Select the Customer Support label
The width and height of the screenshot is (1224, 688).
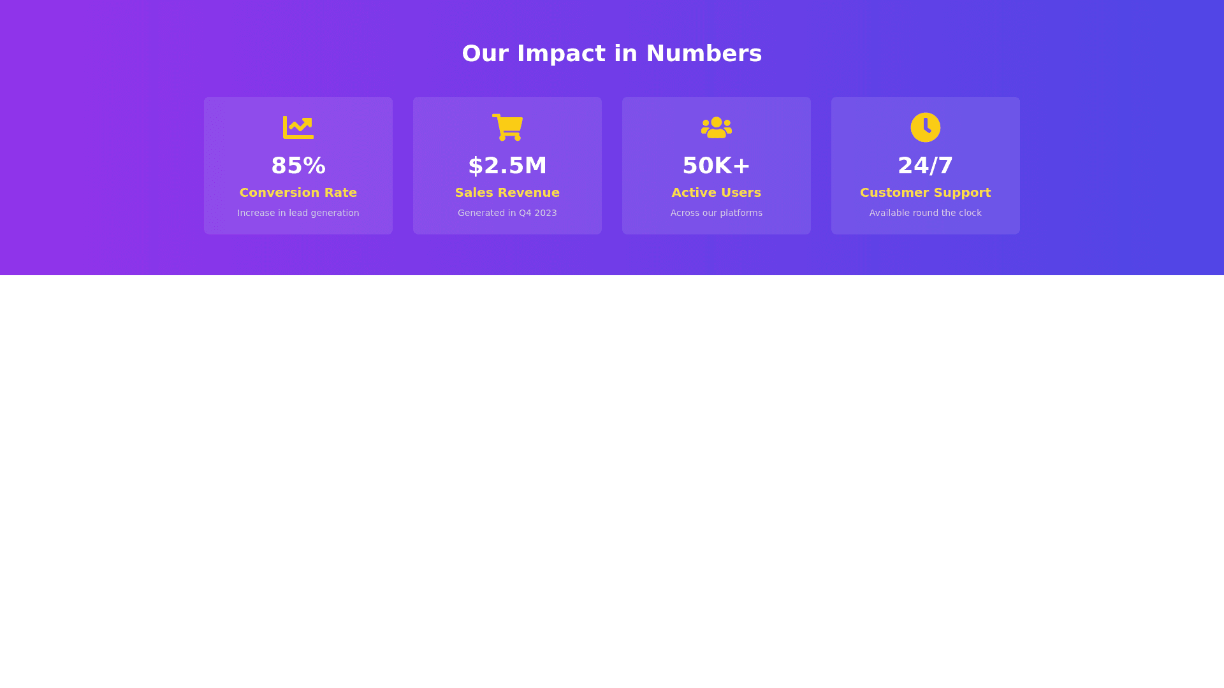click(x=925, y=192)
